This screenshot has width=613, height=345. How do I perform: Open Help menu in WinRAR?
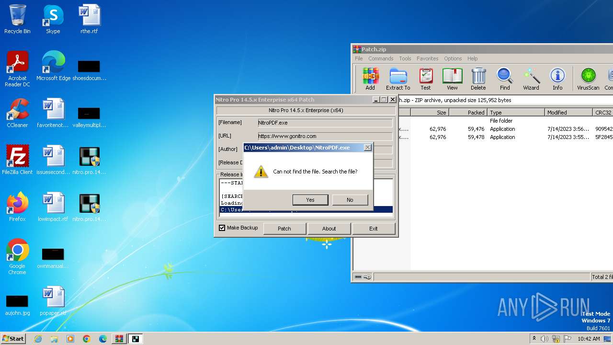[473, 58]
